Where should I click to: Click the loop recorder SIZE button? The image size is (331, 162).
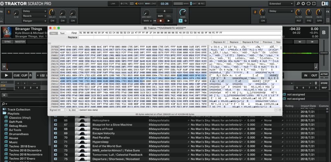click(160, 16)
